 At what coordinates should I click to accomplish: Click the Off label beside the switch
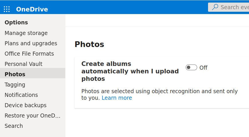point(203,68)
